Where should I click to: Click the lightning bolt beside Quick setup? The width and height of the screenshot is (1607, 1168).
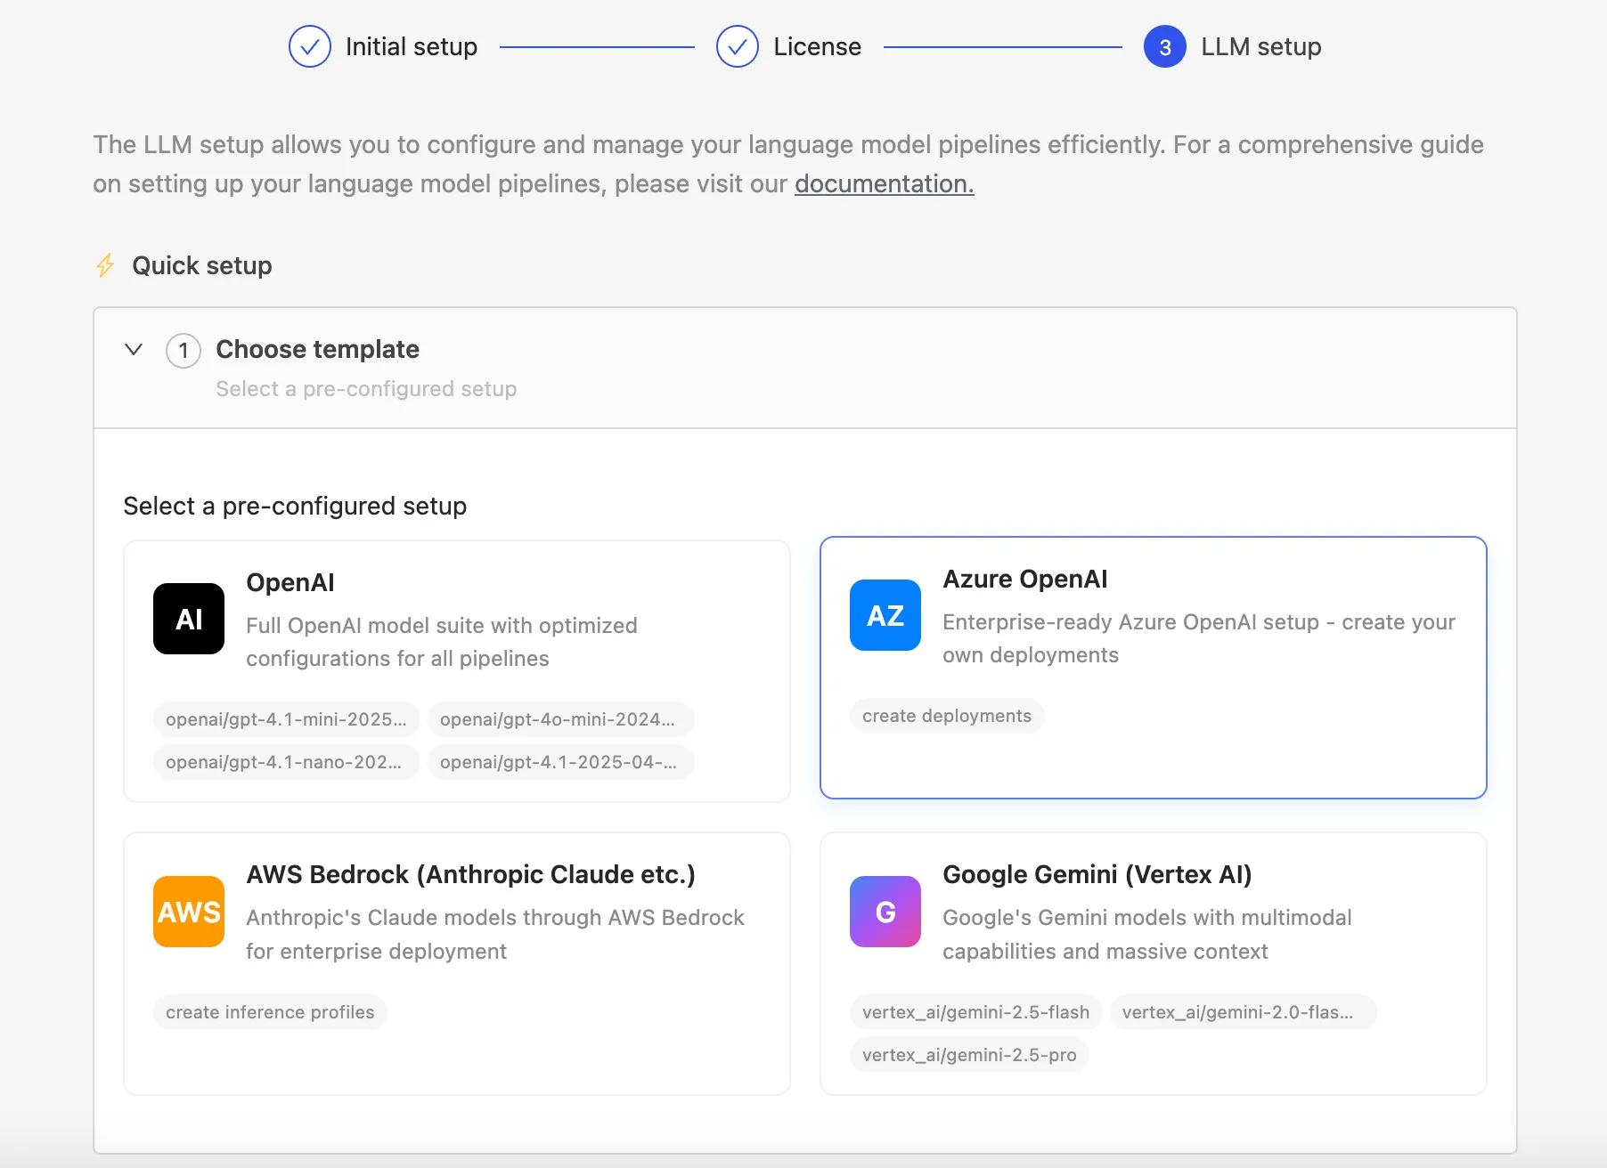point(105,265)
